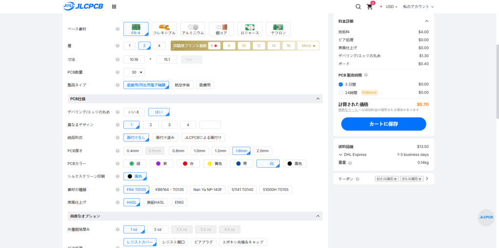Open the apps grid menu icon
The height and width of the screenshot is (248, 499).
click(x=114, y=7)
